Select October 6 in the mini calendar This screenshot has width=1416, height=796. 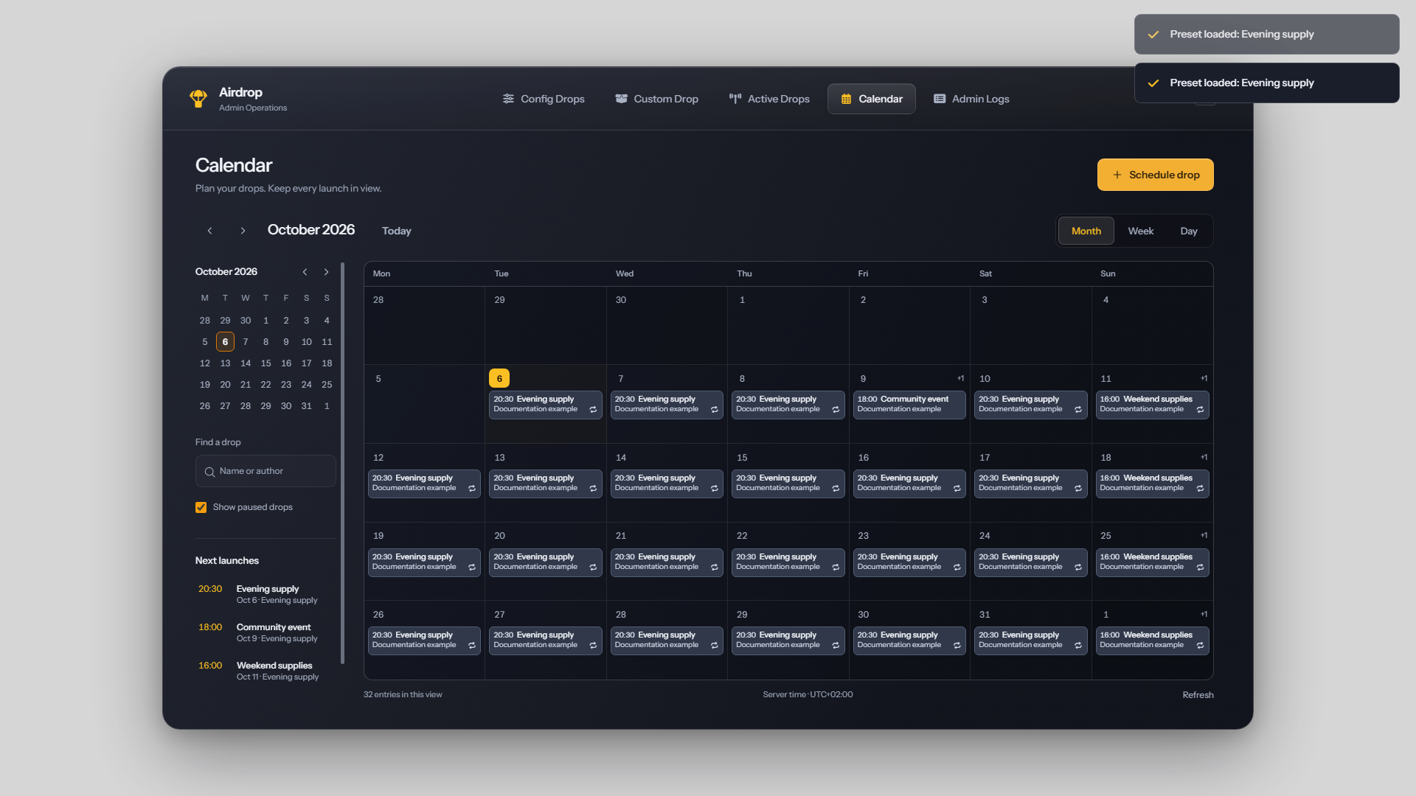(225, 342)
